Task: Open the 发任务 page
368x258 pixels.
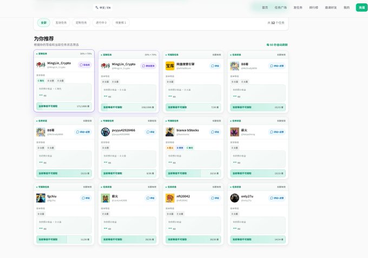Action: (x=298, y=8)
